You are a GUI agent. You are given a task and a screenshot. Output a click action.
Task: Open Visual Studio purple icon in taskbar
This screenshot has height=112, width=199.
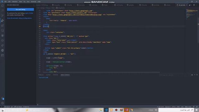(x=127, y=110)
